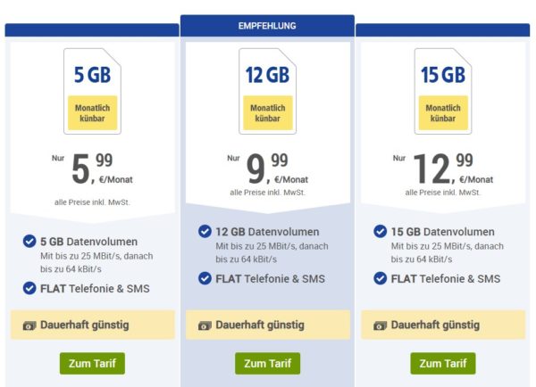Go to 15 GB tariff with Zum Tarif
The image size is (536, 387).
[x=442, y=363]
